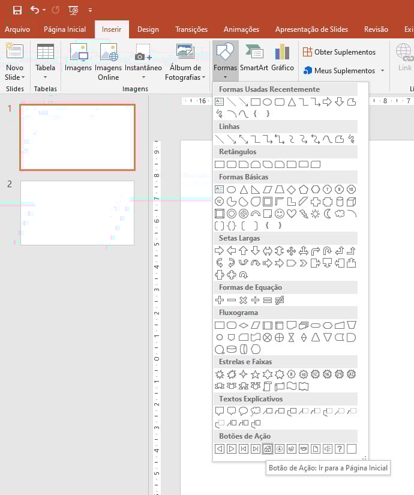Switch to Página Inicial tab
Image resolution: width=414 pixels, height=495 pixels.
pyautogui.click(x=65, y=29)
